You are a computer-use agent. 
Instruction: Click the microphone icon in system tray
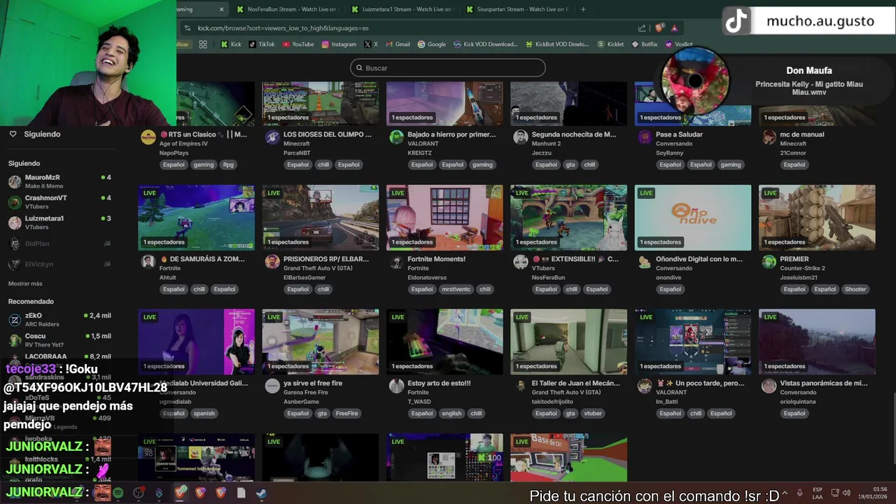(799, 493)
